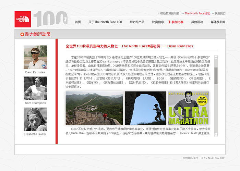Click the orange circle icon beside 耐力跑运动员
The image size is (240, 171).
[x=22, y=34]
